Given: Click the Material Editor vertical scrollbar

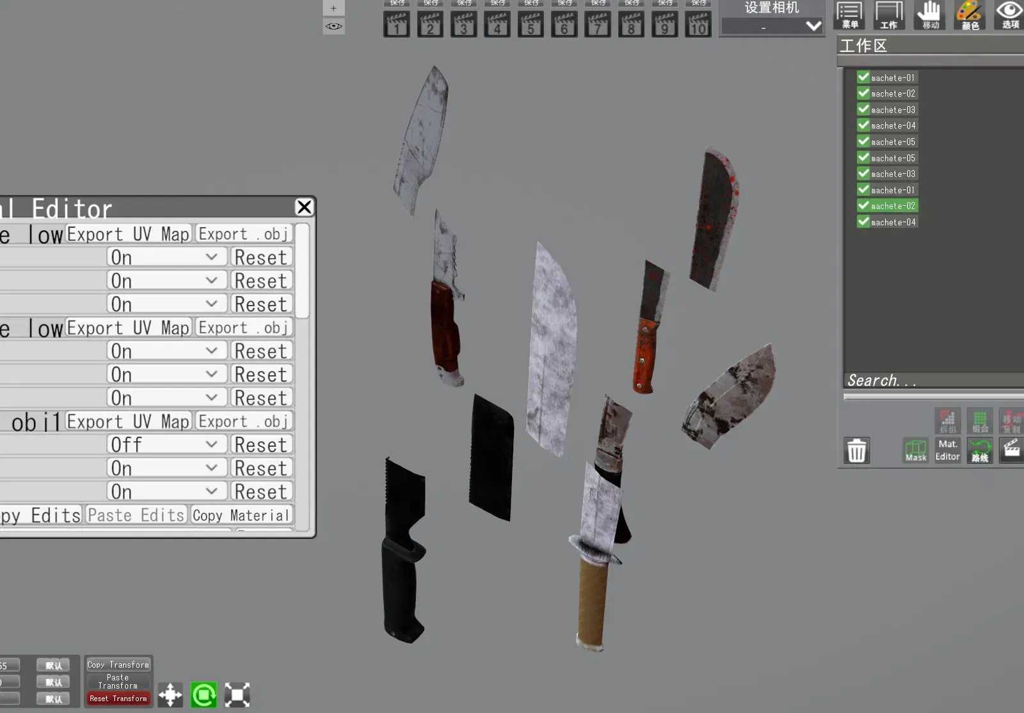Looking at the screenshot, I should (303, 271).
